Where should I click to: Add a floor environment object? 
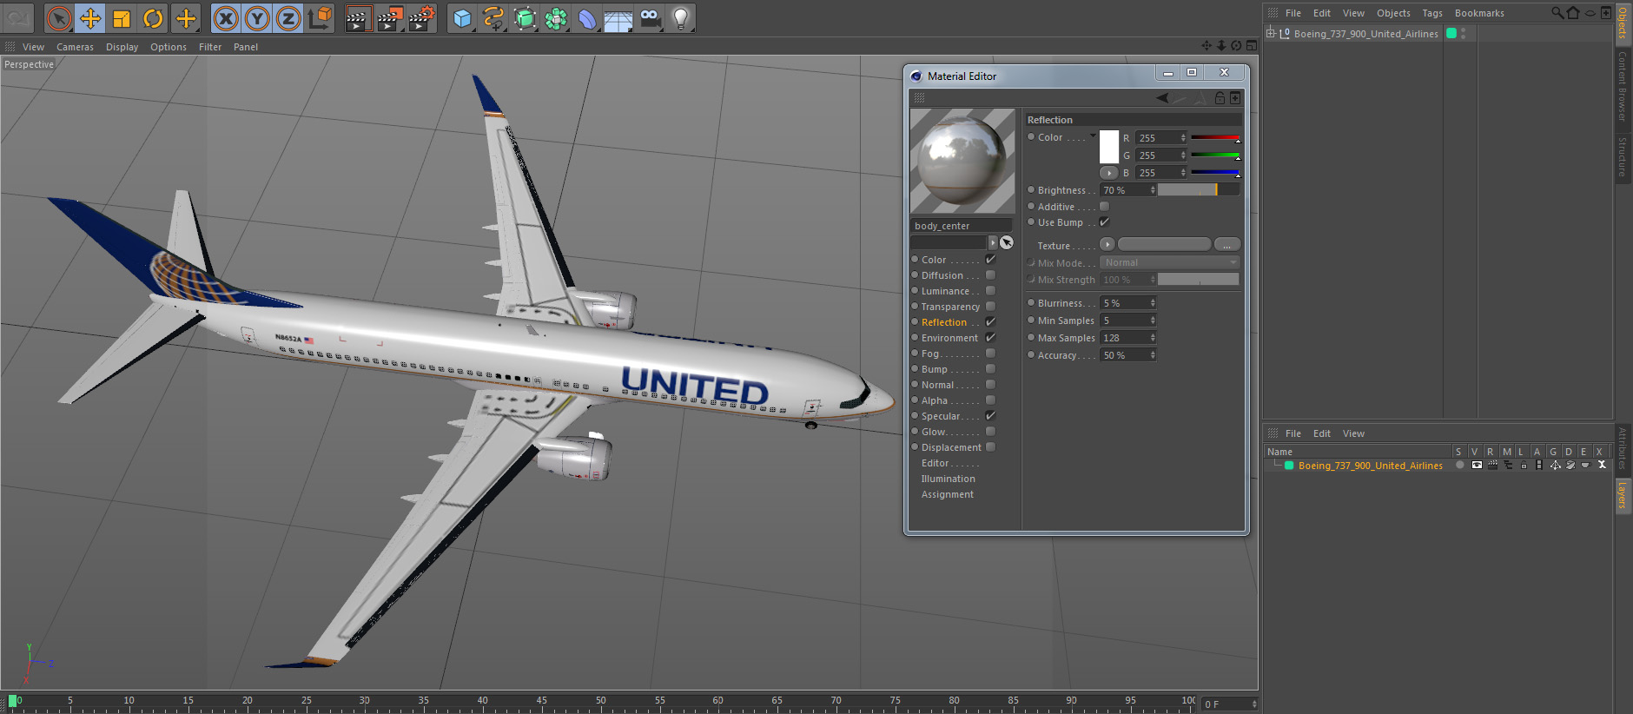coord(618,18)
